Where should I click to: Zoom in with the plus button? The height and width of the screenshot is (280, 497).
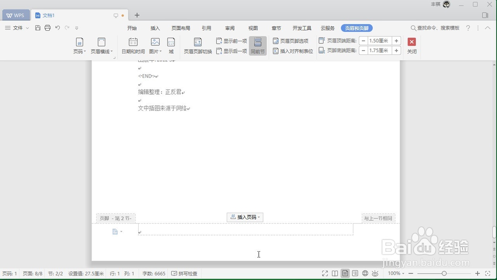pos(477,274)
